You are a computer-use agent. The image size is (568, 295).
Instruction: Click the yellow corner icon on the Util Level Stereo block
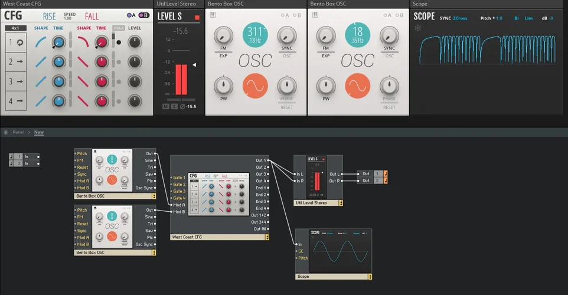coord(341,203)
